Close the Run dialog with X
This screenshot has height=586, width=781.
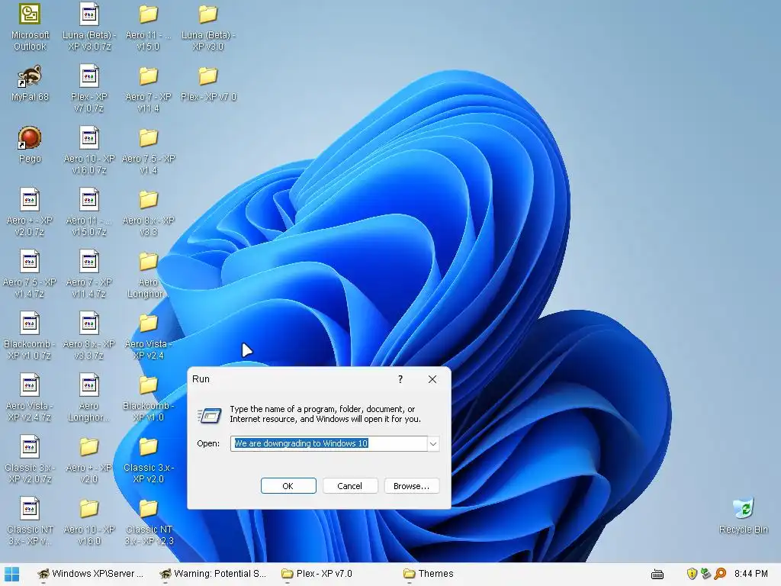(x=432, y=379)
